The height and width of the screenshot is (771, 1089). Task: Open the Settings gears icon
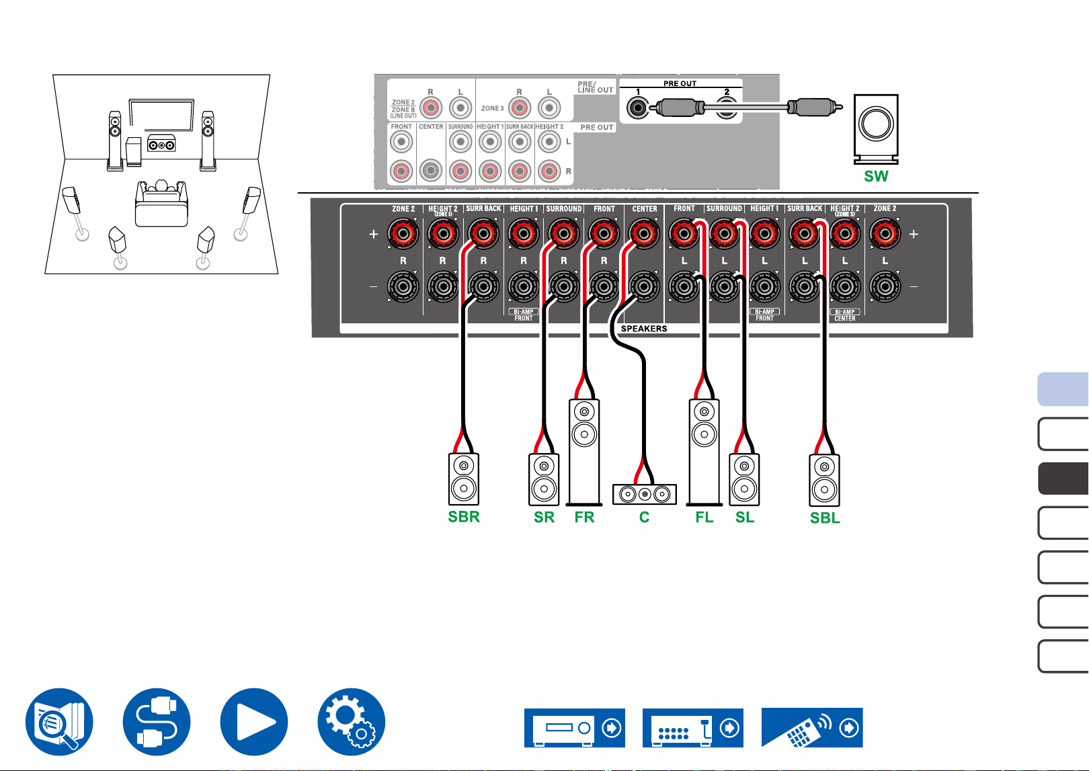click(352, 721)
